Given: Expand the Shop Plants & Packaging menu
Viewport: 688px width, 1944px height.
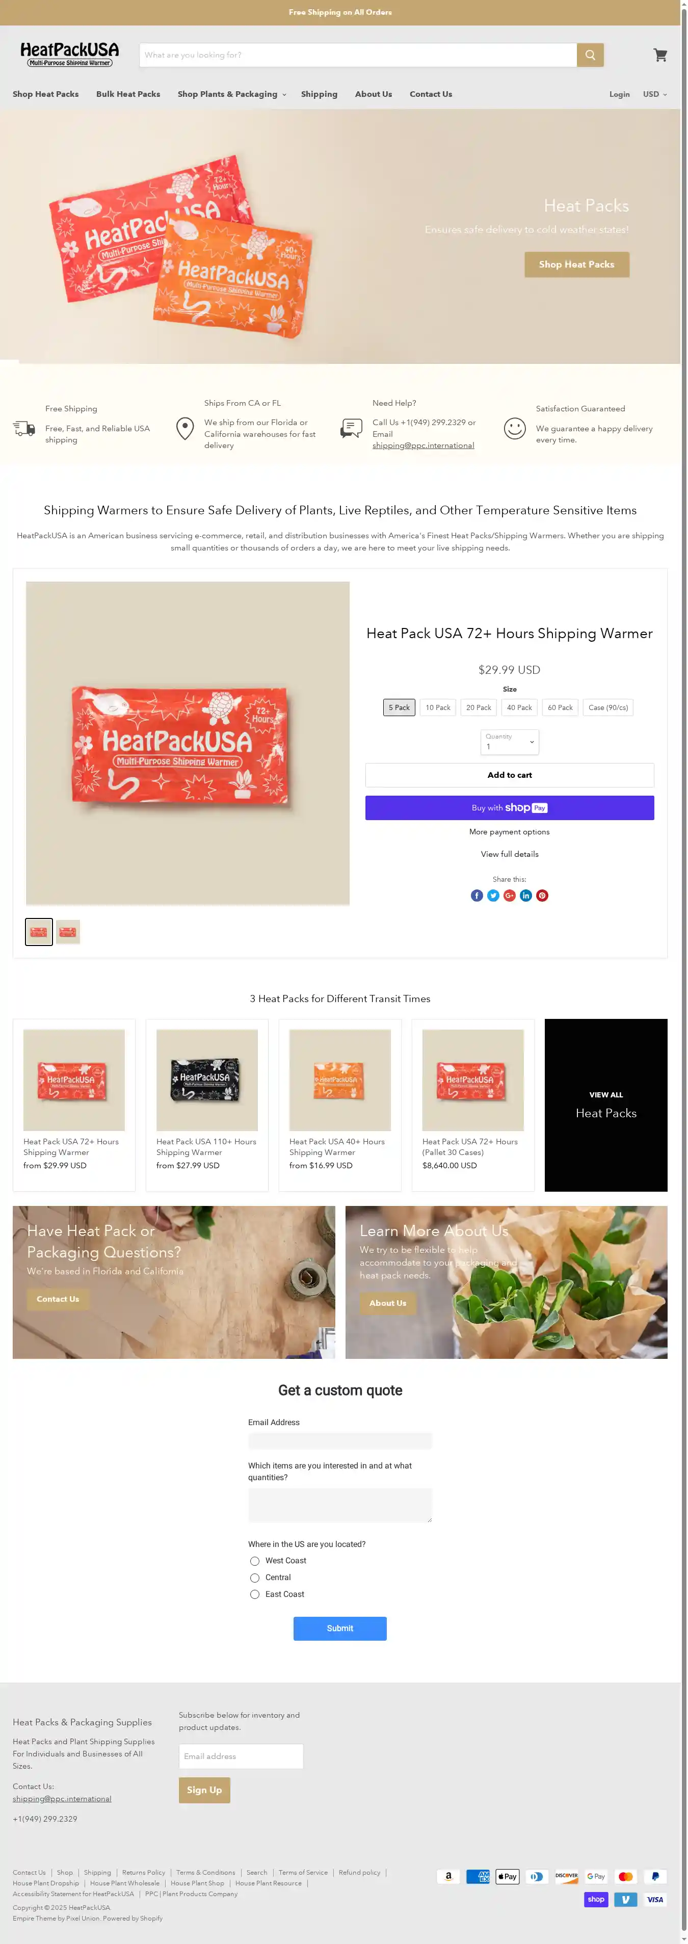Looking at the screenshot, I should point(231,94).
